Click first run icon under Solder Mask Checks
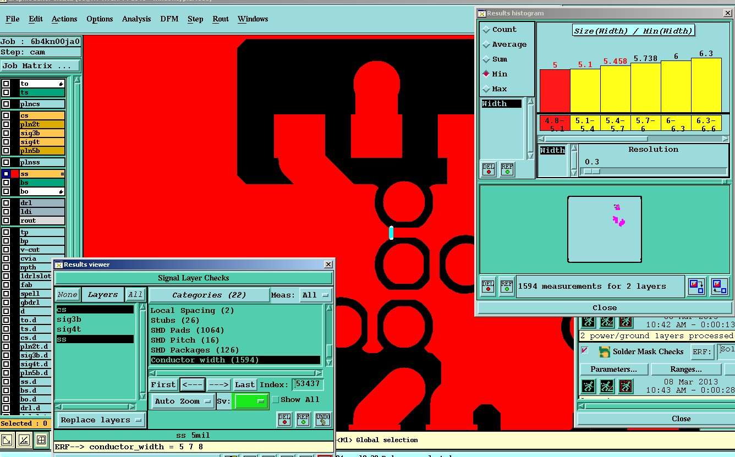The width and height of the screenshot is (735, 457). coord(588,386)
